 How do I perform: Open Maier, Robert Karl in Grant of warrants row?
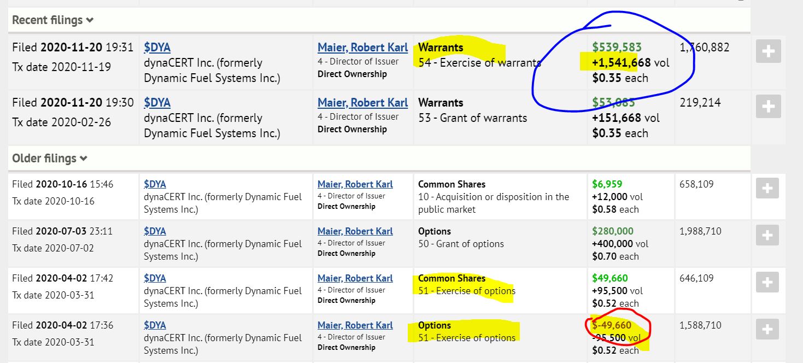tap(363, 103)
